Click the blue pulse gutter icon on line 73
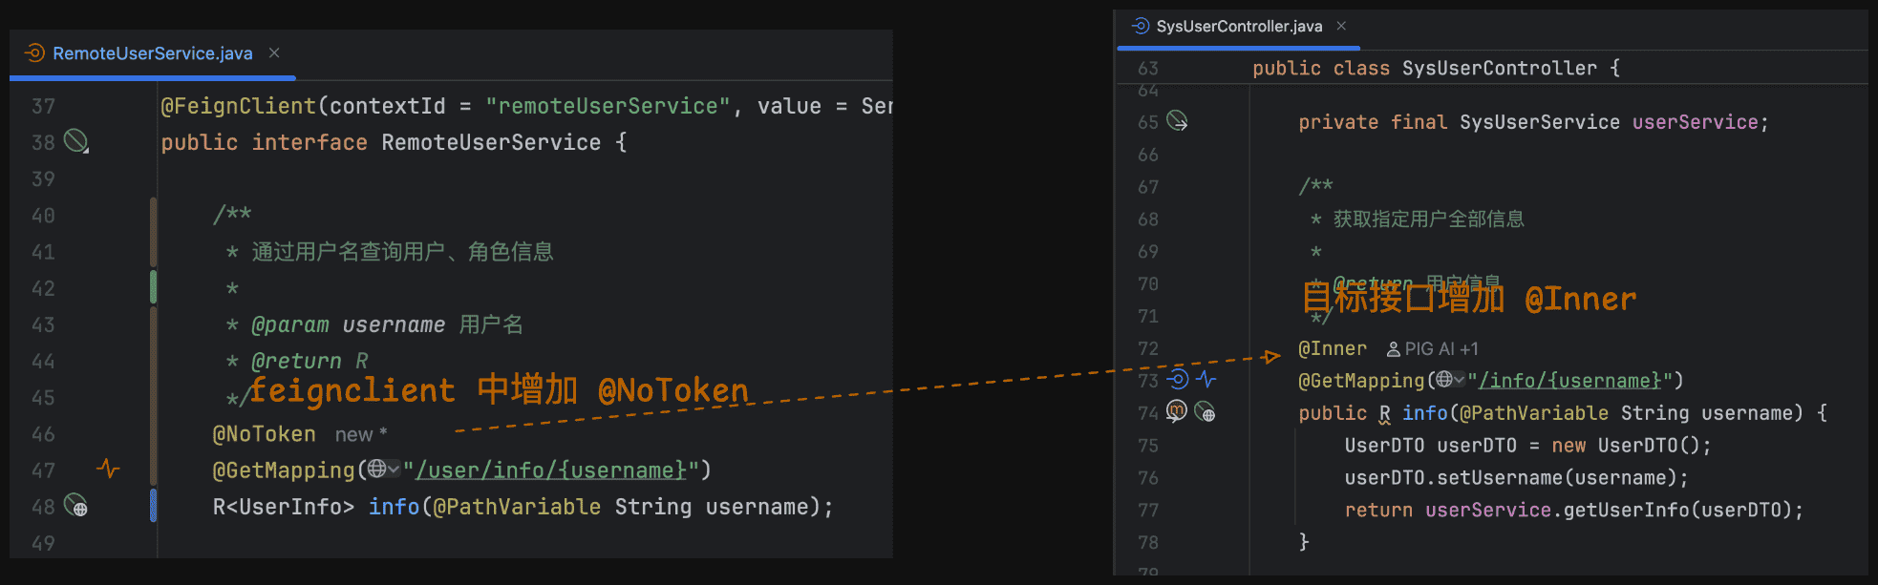 click(x=1206, y=380)
